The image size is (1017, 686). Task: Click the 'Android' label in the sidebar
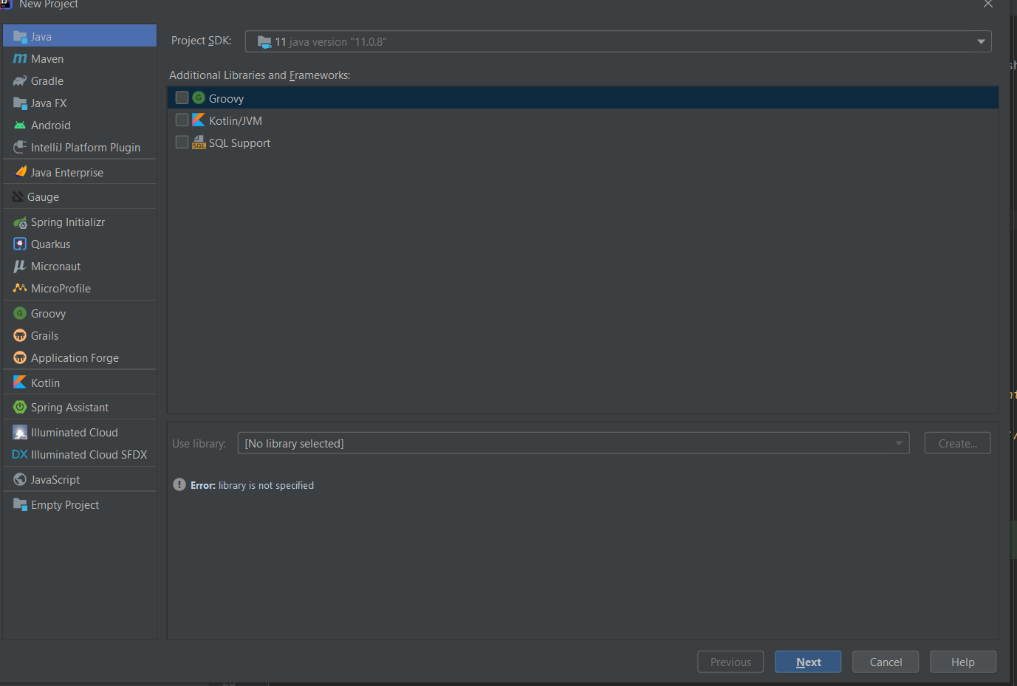coord(51,125)
